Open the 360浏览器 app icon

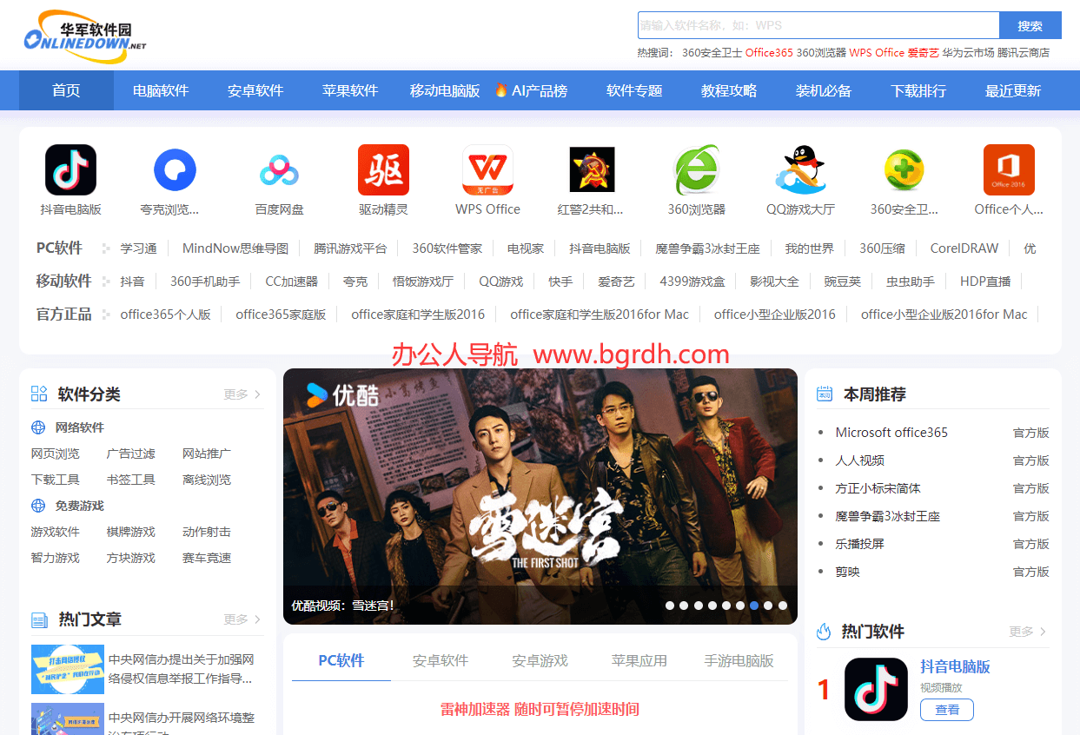click(x=696, y=169)
